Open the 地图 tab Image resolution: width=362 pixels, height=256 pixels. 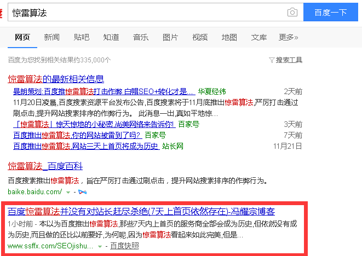229,37
